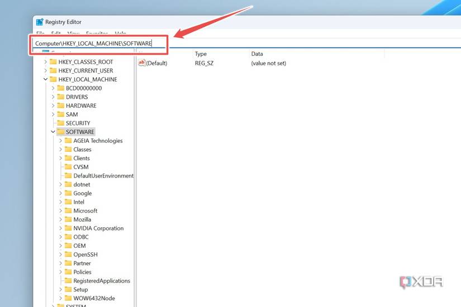Click the Mozilla key folder icon

(68, 219)
